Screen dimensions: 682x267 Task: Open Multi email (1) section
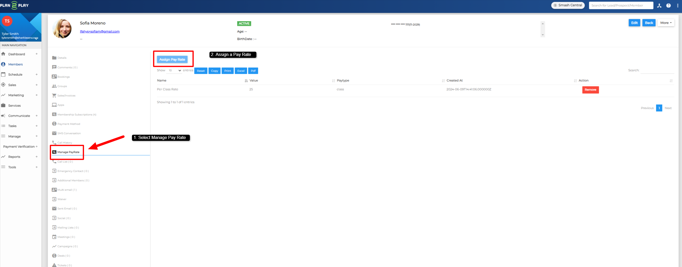pyautogui.click(x=67, y=190)
